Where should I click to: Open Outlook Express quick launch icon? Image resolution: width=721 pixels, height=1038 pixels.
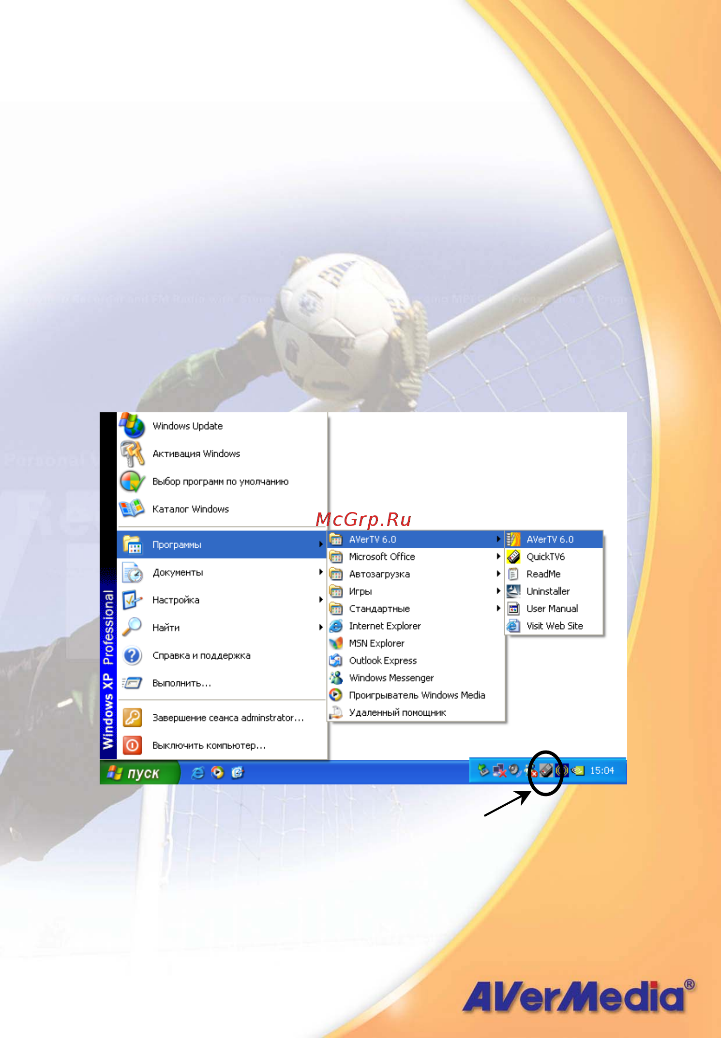(238, 773)
